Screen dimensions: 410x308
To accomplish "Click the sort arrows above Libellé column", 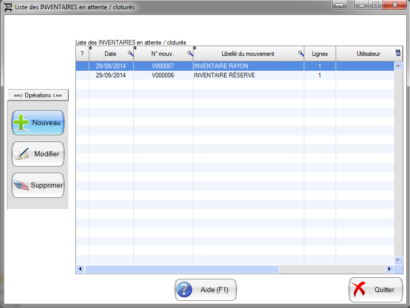I will coord(195,48).
